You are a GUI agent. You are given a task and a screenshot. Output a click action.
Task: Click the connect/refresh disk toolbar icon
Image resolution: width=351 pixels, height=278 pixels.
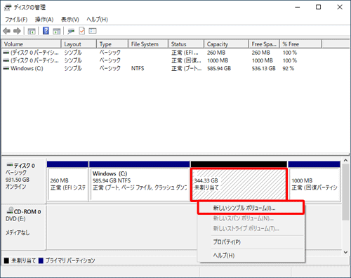(71, 31)
